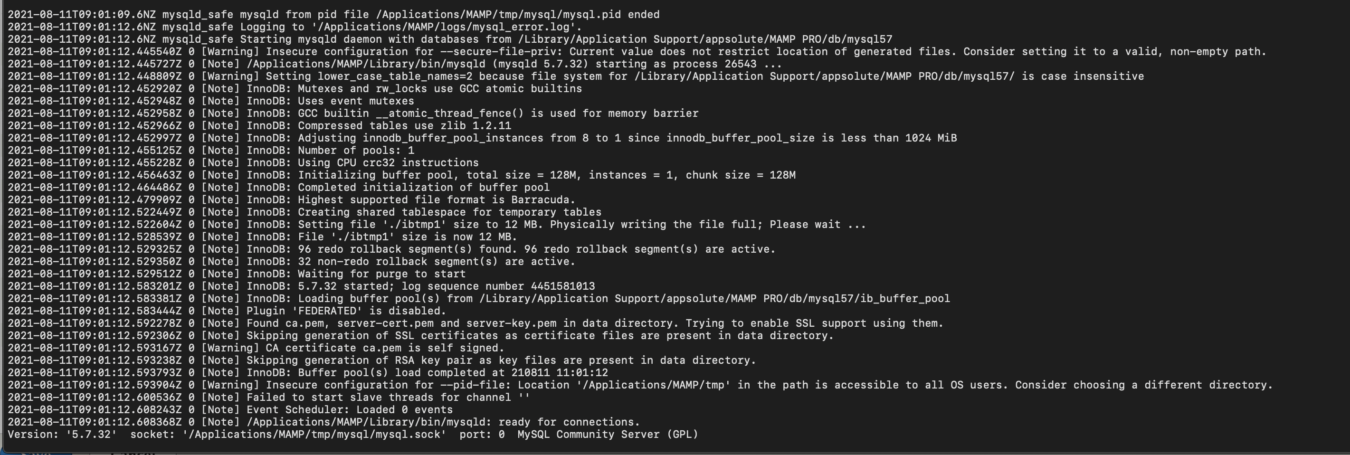Click the lower_case_table_names=2 warning line

pos(575,76)
